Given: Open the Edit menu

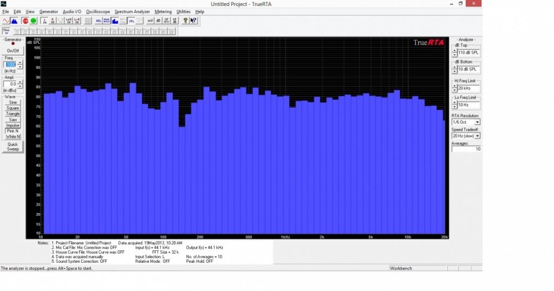Looking at the screenshot, I should pyautogui.click(x=17, y=12).
